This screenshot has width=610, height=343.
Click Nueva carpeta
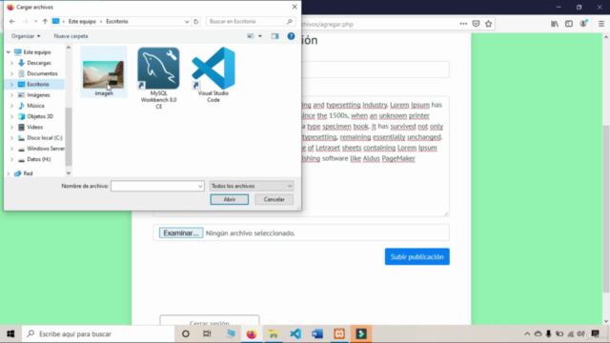click(x=71, y=36)
